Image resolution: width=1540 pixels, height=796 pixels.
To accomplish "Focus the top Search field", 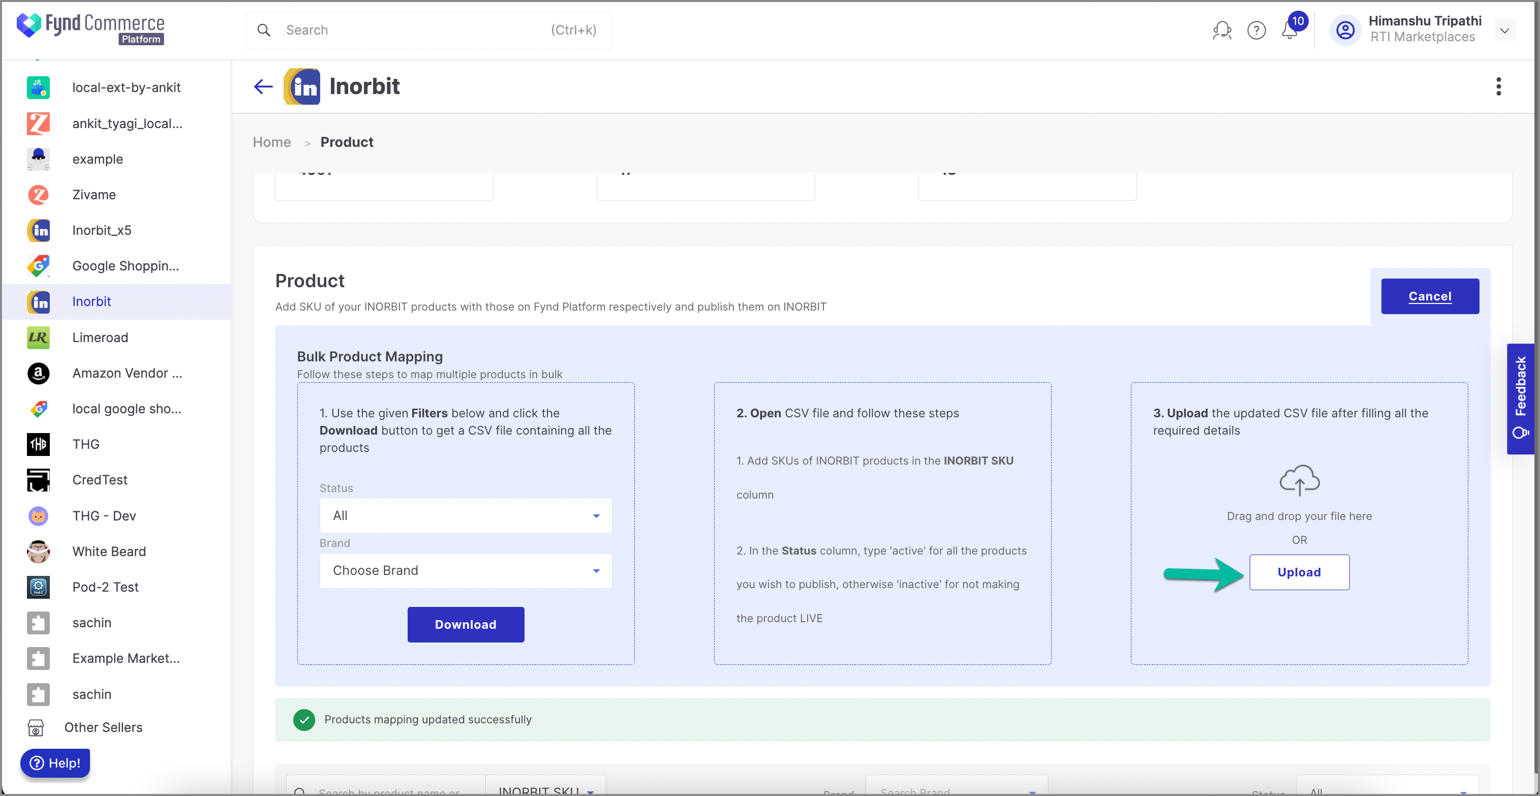I will click(x=428, y=30).
